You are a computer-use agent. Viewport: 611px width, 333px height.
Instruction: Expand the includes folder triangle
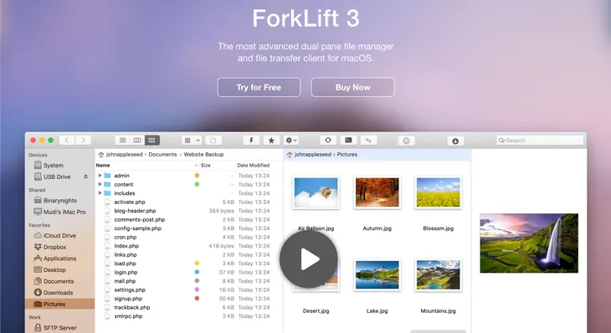100,193
